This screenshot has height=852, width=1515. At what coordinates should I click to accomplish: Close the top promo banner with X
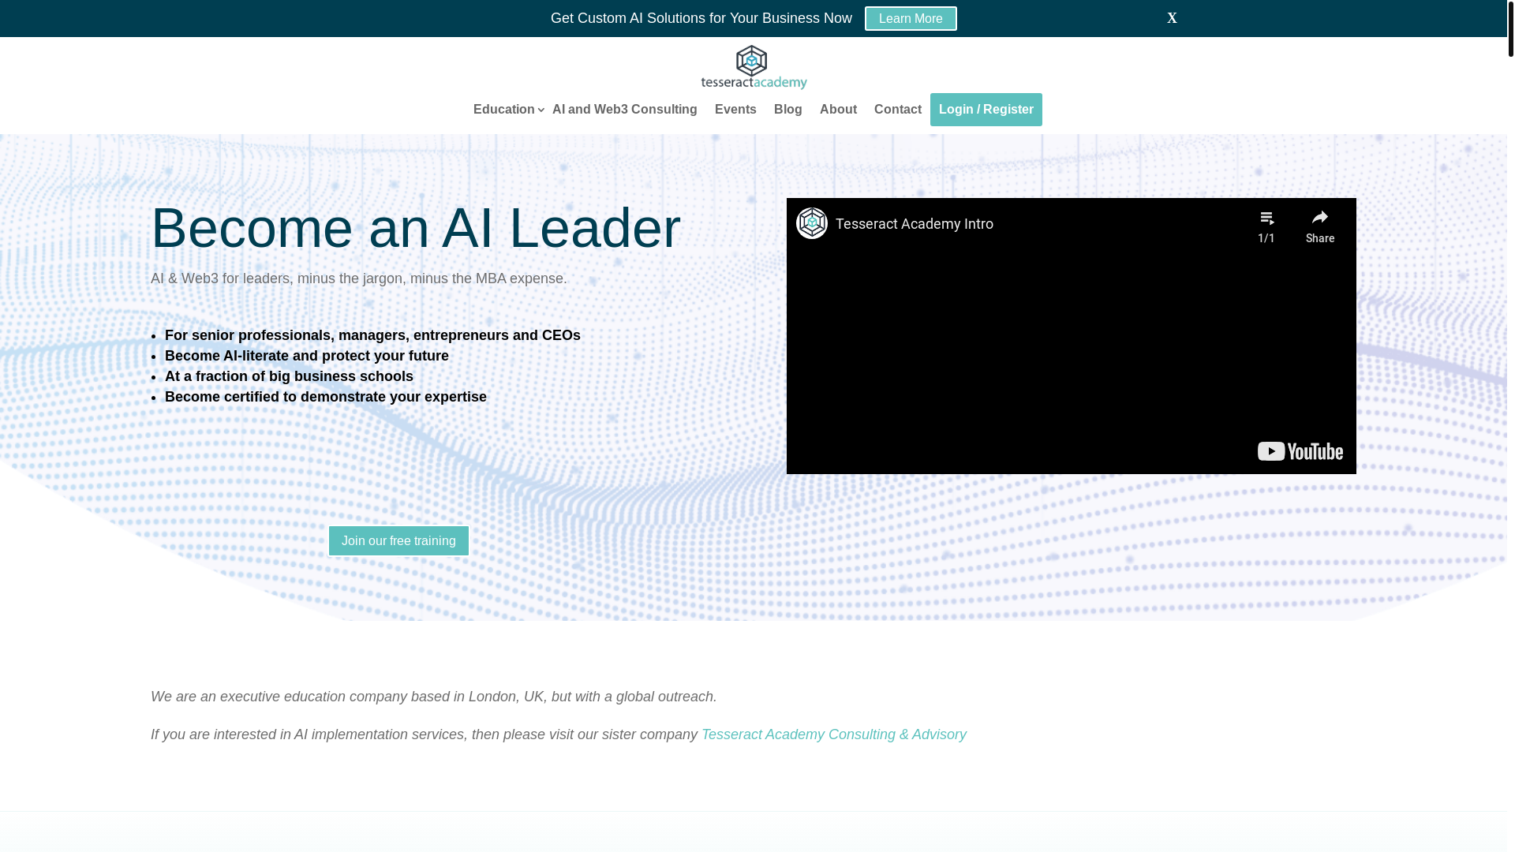tap(1172, 18)
